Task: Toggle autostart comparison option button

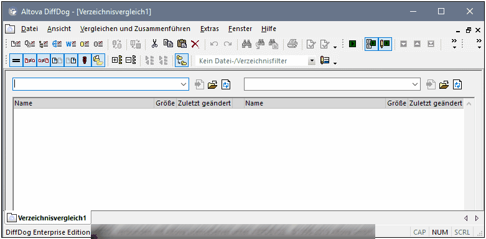Action: pyautogui.click(x=372, y=44)
